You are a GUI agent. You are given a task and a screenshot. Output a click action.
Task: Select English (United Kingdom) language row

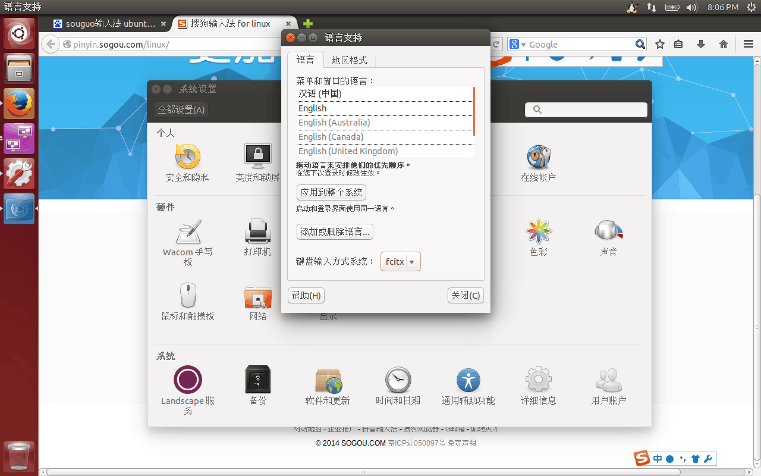(x=385, y=151)
